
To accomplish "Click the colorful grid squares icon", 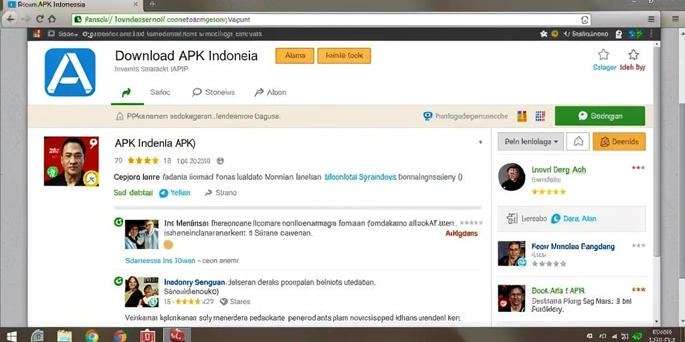I will tap(522, 116).
